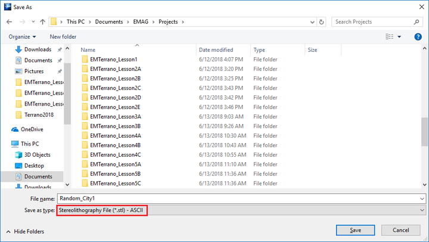Expand chevron after Projects in address bar
Screen dimensions: 429x242
(182, 22)
